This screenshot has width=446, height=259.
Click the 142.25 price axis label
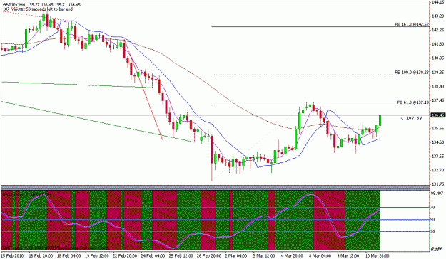[x=438, y=30]
